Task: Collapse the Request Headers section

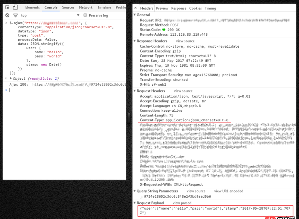Action: [134, 91]
